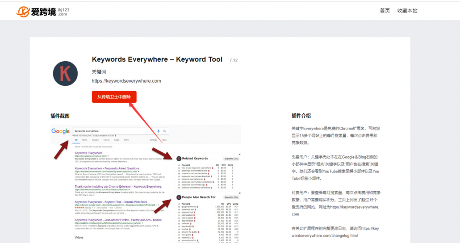Click the red 从跨境卫士中删除 button
This screenshot has height=243, width=460.
tap(114, 97)
